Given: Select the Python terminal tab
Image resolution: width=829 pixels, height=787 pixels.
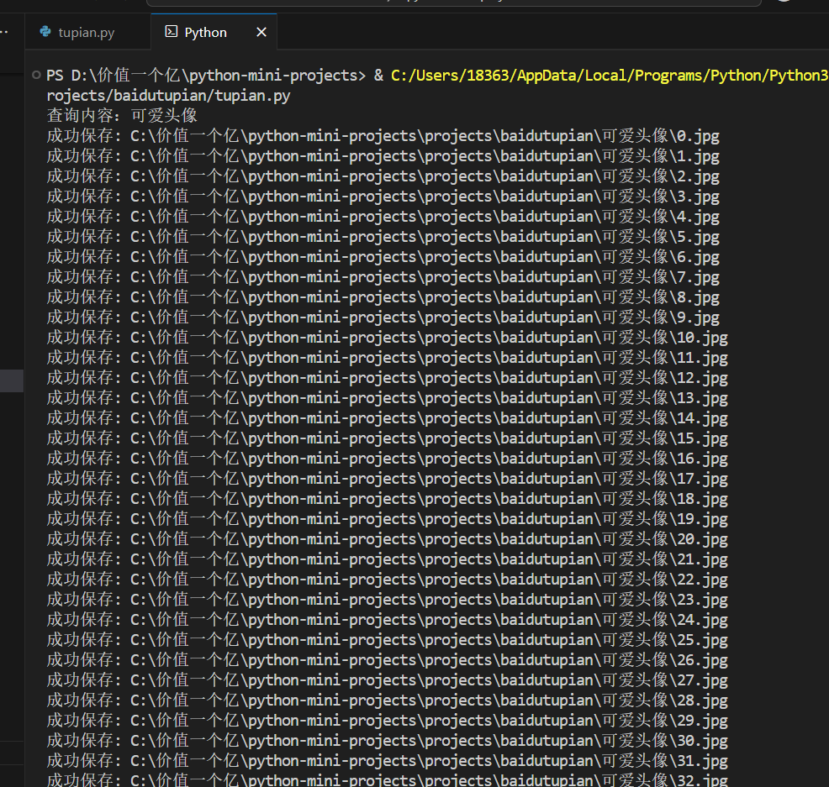Looking at the screenshot, I should click(x=204, y=32).
